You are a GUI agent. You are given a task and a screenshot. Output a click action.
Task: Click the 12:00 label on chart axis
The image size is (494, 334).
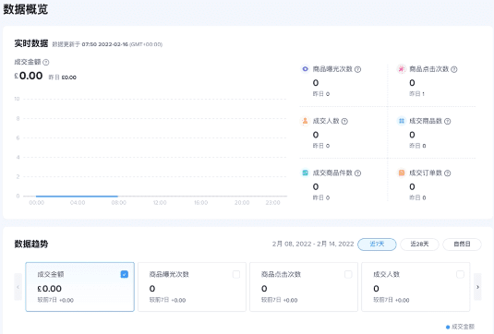tap(160, 203)
